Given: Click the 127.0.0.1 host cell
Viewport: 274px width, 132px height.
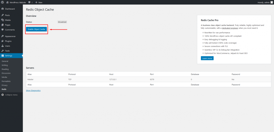Looking at the screenshot, I should click(113, 79).
